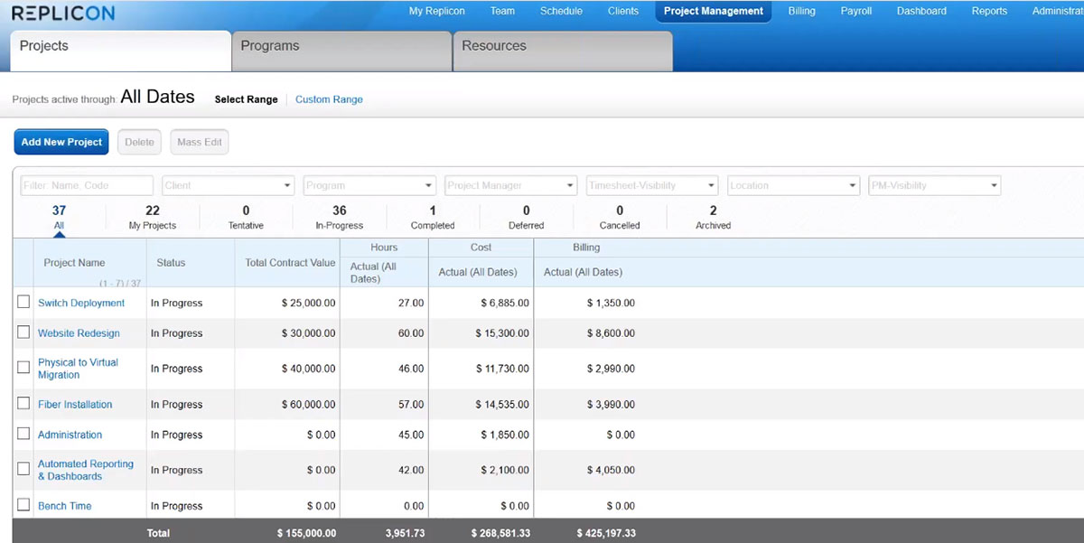Click the Replicon logo
This screenshot has width=1084, height=543.
tap(62, 13)
